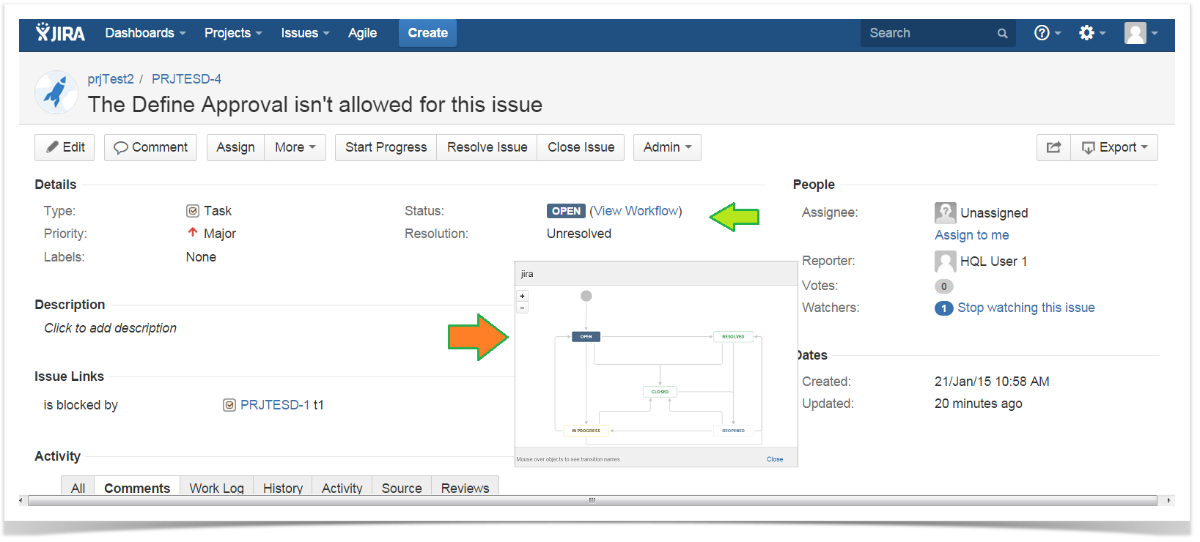Zoom out of the workflow diagram
Image resolution: width=1200 pixels, height=542 pixels.
(523, 308)
